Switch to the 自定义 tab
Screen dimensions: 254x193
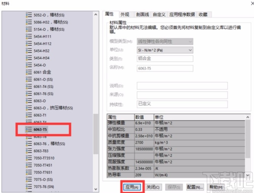[159, 14]
